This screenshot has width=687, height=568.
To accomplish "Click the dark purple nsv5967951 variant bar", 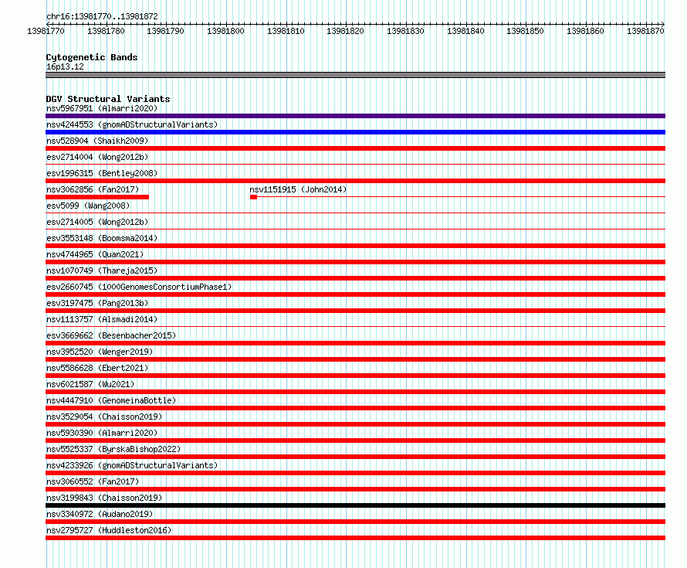I will click(x=355, y=116).
